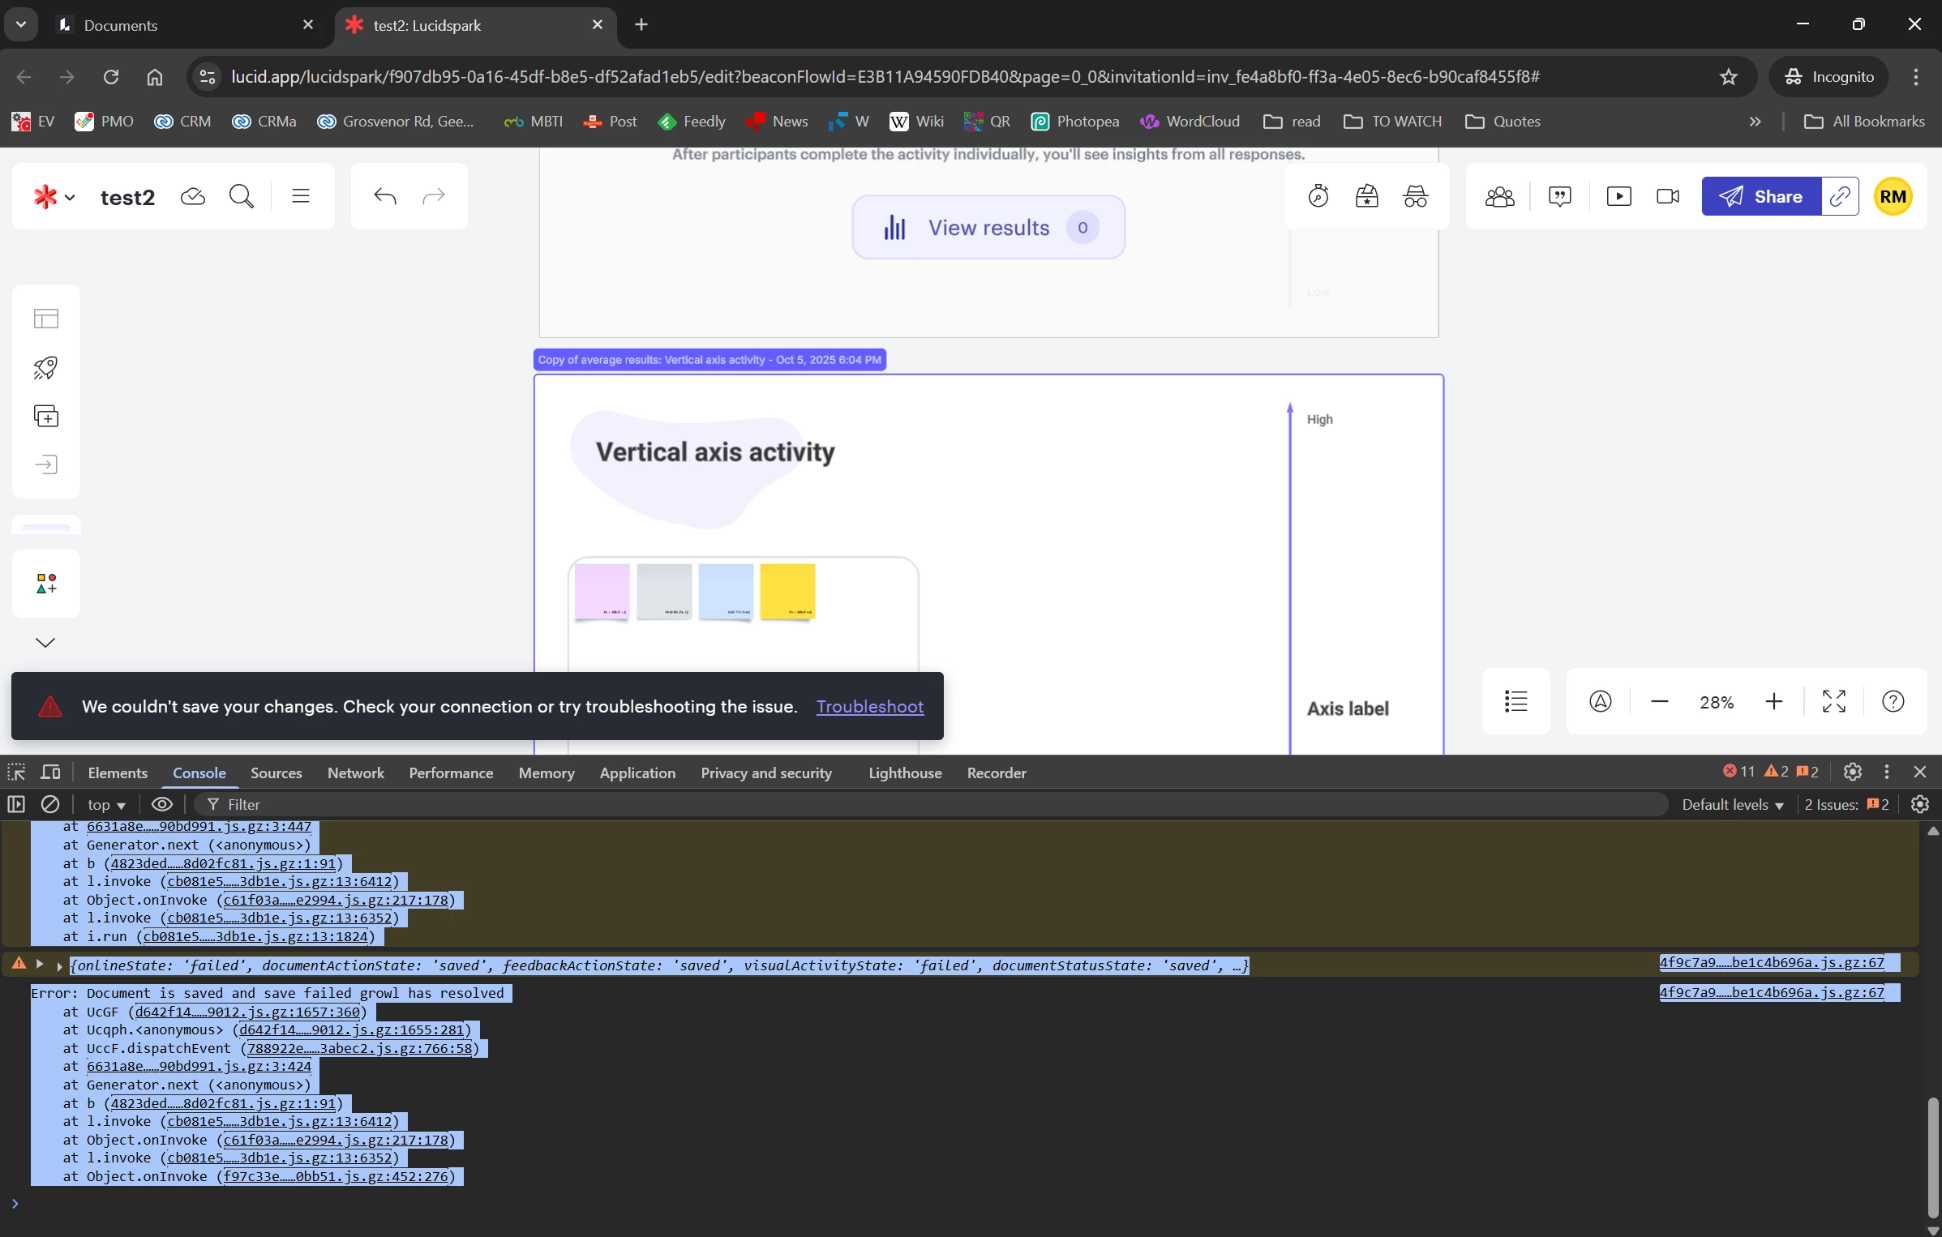1942x1237 pixels.
Task: Select the yellow sticky note
Action: (x=787, y=592)
